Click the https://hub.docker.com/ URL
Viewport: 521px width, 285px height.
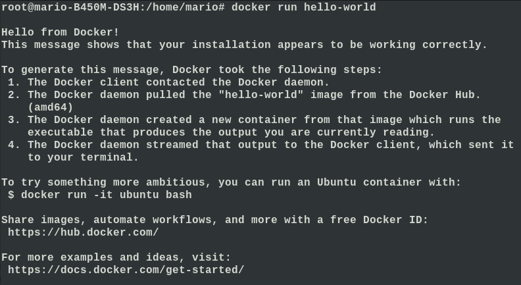click(x=84, y=232)
